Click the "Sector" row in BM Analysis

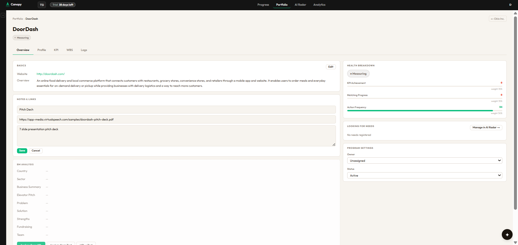(x=21, y=179)
